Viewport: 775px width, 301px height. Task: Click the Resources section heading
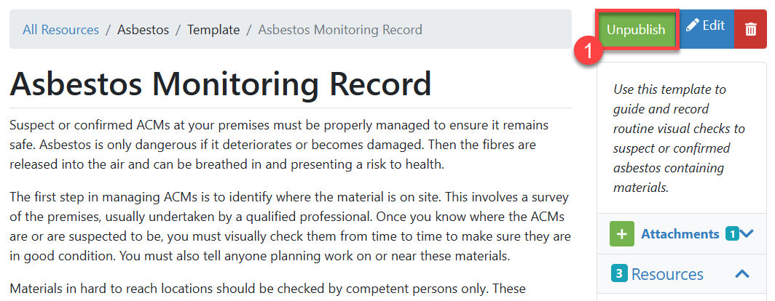[666, 274]
